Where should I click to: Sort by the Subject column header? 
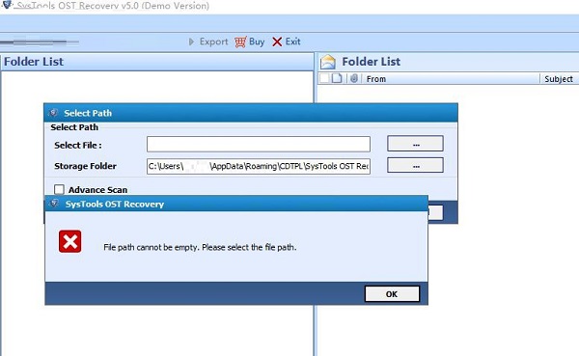coord(559,79)
